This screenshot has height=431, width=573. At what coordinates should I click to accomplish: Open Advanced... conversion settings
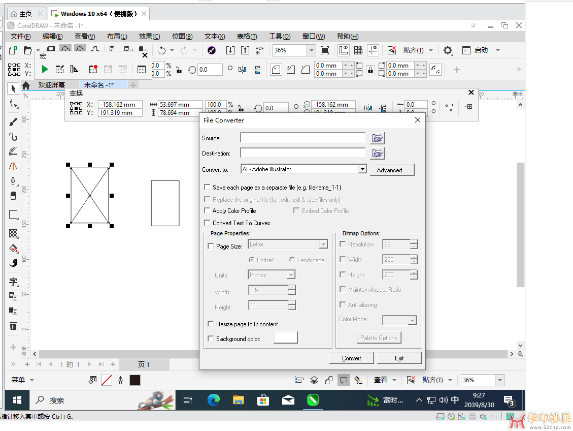(392, 170)
